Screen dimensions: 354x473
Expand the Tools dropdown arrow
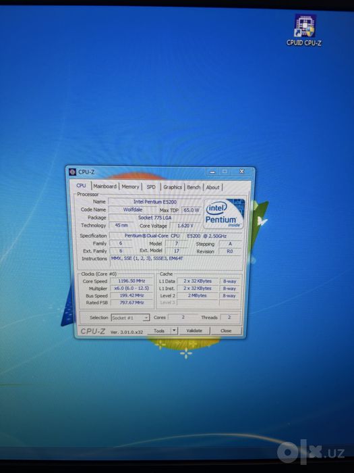pyautogui.click(x=174, y=330)
